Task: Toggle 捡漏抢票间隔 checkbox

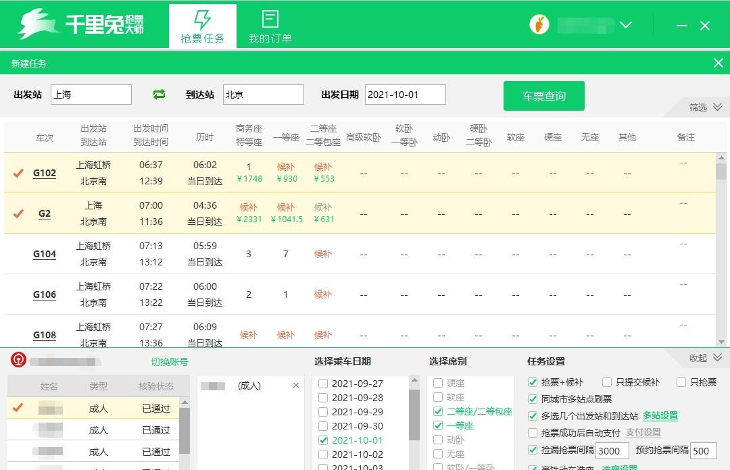Action: (x=533, y=450)
